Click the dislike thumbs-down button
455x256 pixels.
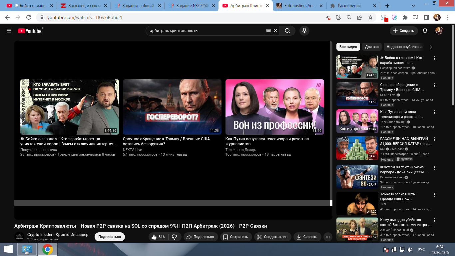coord(174,237)
